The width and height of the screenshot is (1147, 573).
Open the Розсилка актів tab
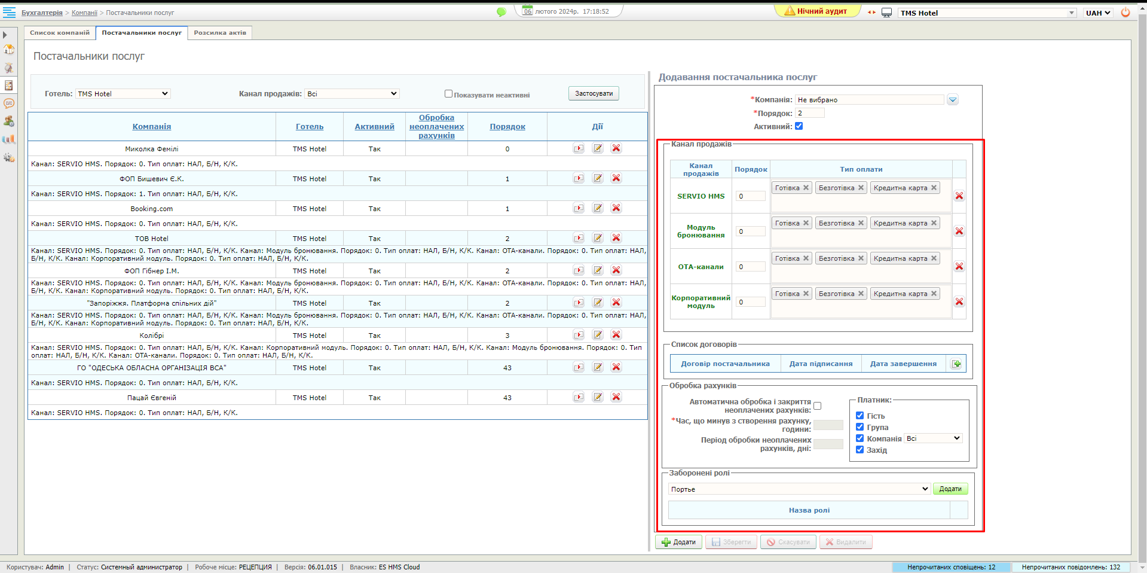point(219,33)
